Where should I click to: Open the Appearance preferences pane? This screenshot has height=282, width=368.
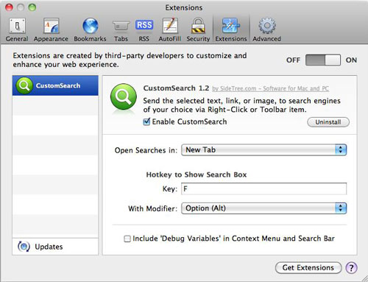[x=51, y=29]
